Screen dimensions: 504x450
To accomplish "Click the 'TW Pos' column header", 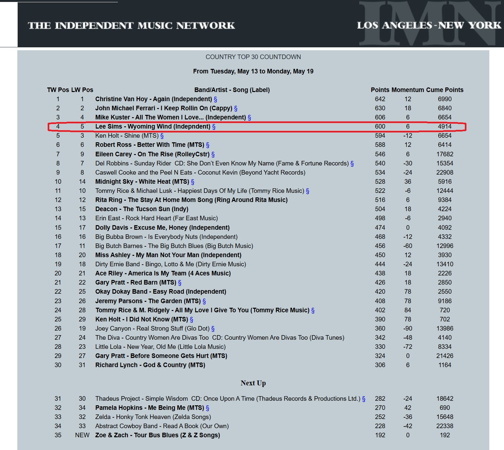I will (x=58, y=90).
